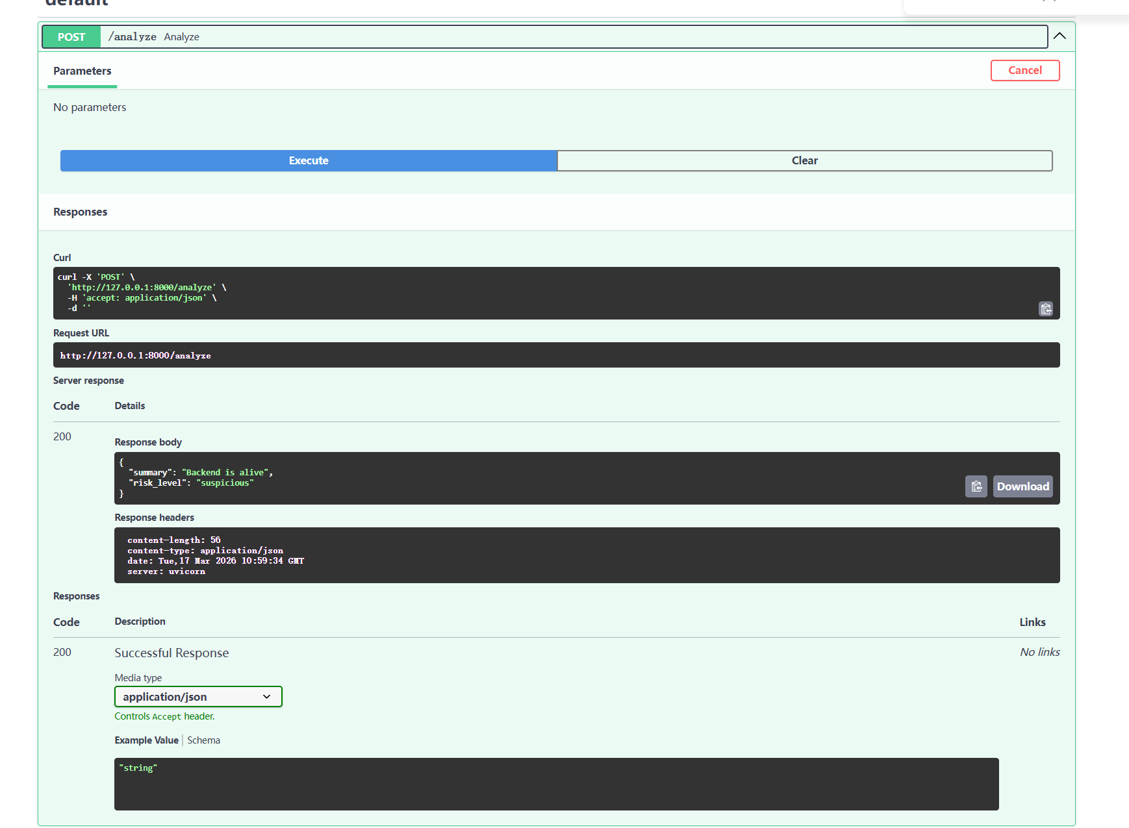
Task: Click the content-length: 56 header line
Action: [174, 540]
